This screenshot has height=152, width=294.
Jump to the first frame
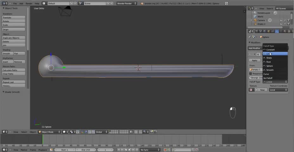tap(118, 150)
